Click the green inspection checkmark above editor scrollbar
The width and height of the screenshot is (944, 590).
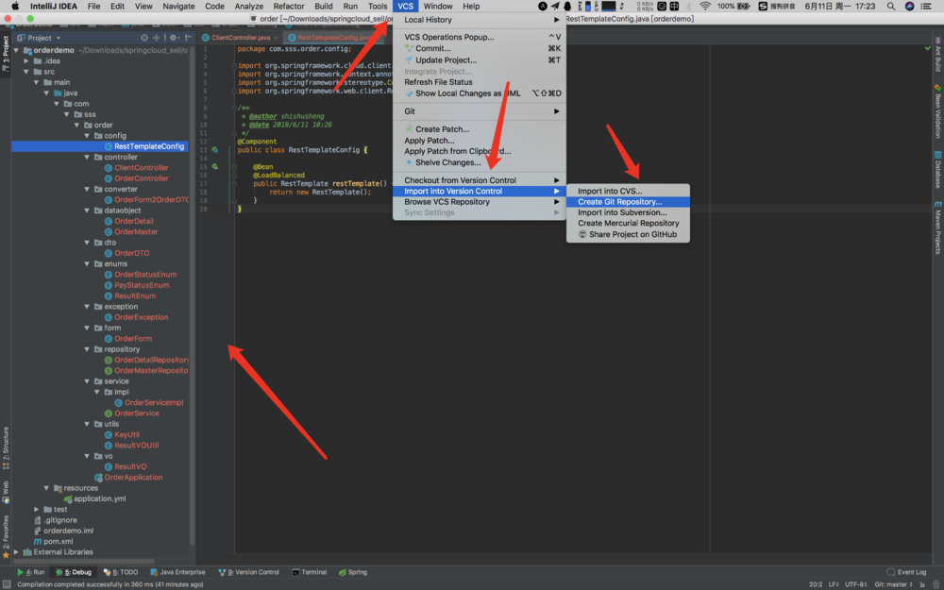(x=927, y=48)
